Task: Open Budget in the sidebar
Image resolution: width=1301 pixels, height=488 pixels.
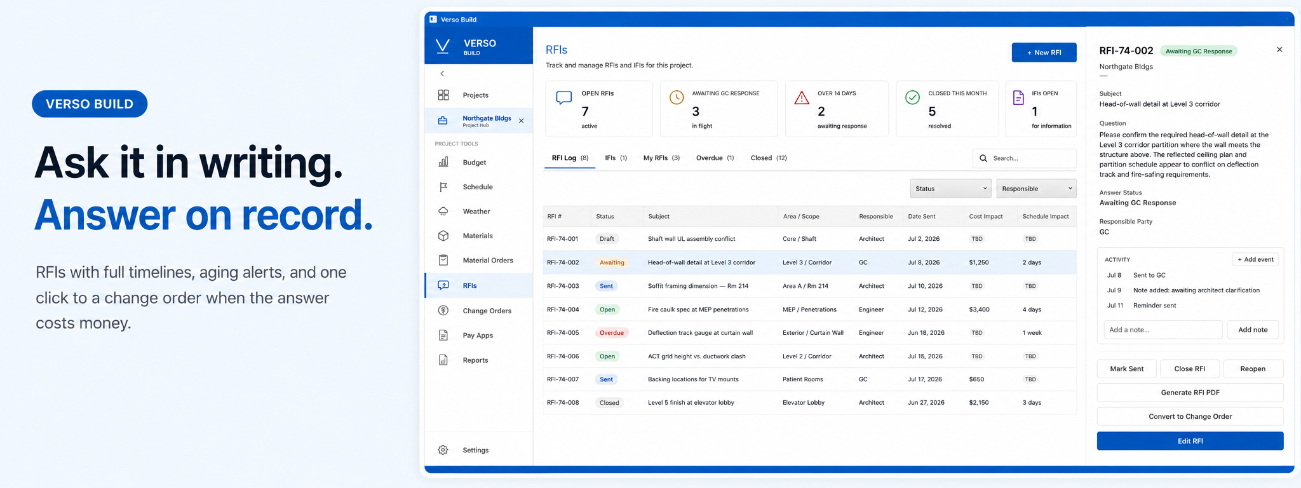Action: click(x=478, y=162)
